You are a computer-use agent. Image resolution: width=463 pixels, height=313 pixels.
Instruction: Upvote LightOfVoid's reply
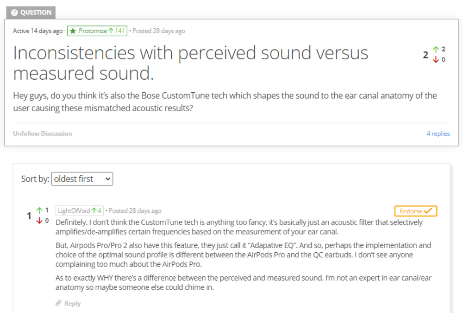(x=39, y=211)
